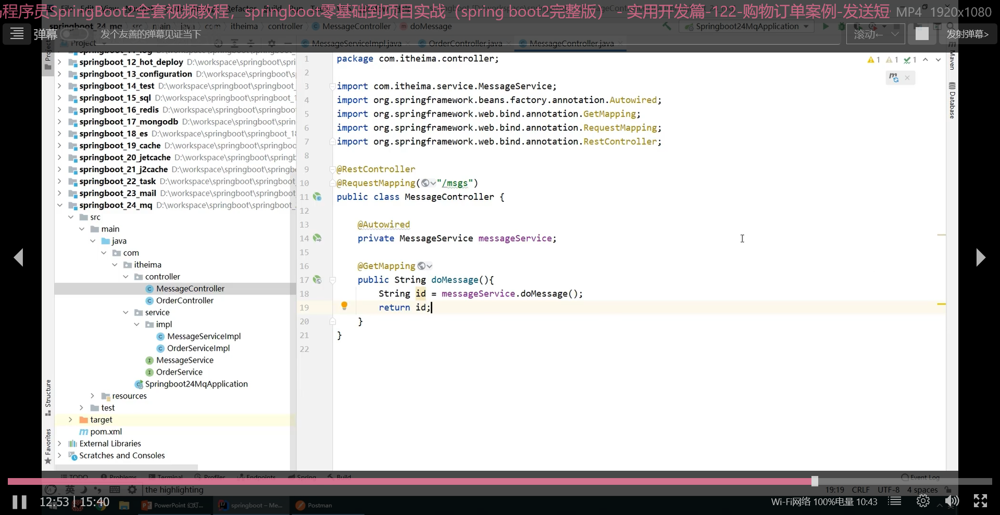Click the green typo check indicator
The image size is (1000, 515).
tap(910, 60)
